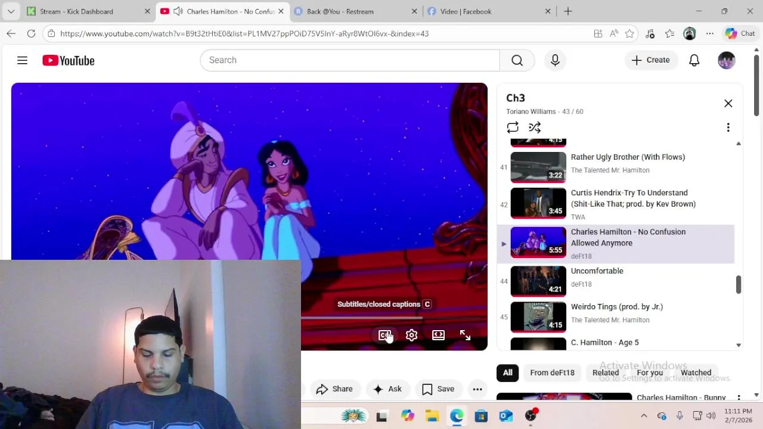Open media control music icon
This screenshot has width=763, height=429.
tap(650, 33)
